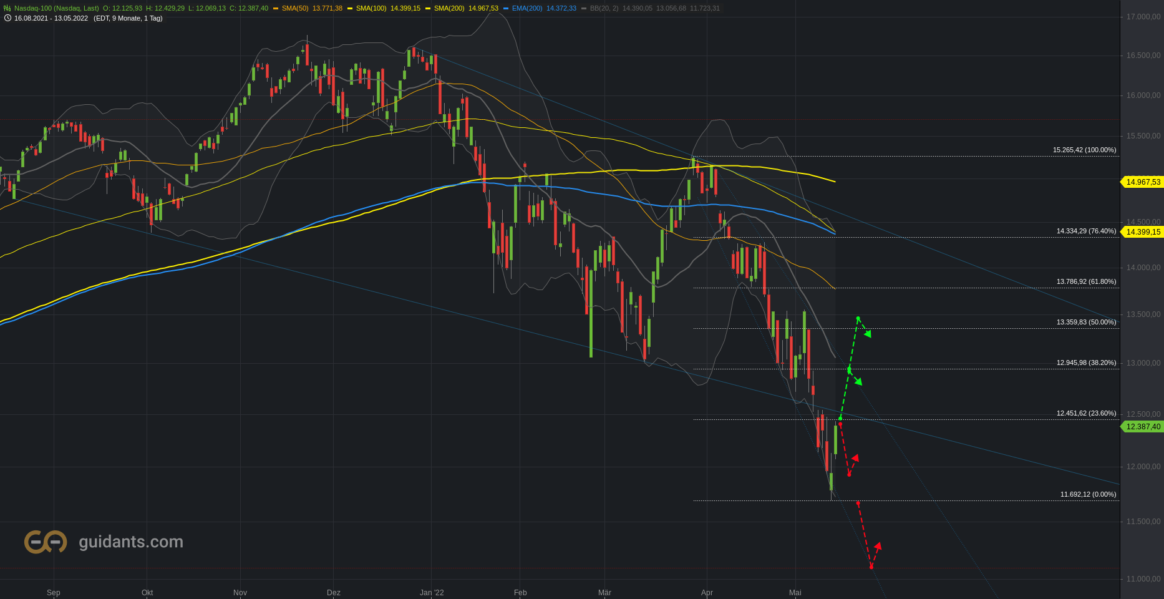The height and width of the screenshot is (599, 1164).
Task: Click the blue EMA(200) color marker
Action: [506, 9]
